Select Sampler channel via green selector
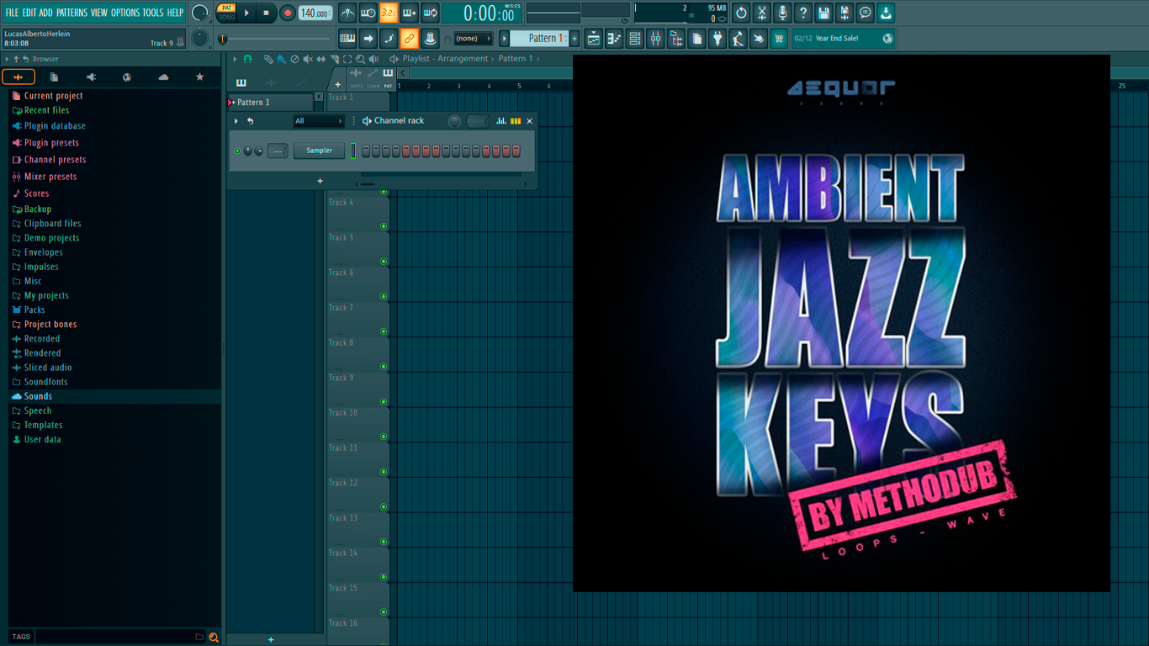Image resolution: width=1149 pixels, height=646 pixels. (353, 151)
